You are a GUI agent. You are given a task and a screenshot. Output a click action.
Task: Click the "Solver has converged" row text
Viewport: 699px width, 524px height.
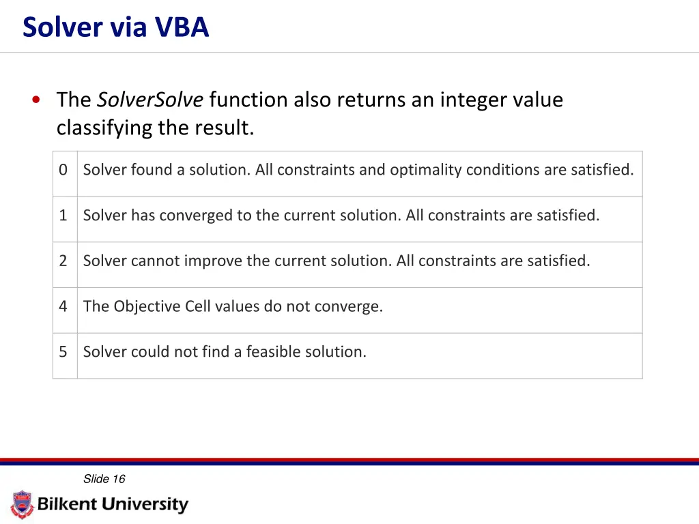tap(341, 216)
